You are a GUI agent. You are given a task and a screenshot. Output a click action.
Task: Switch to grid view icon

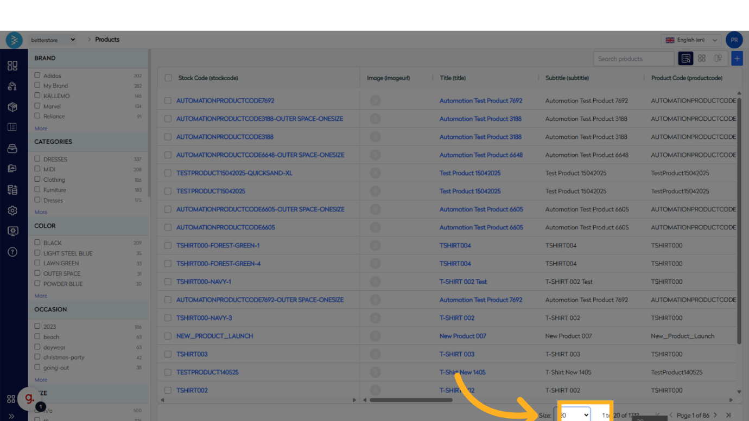pyautogui.click(x=702, y=59)
